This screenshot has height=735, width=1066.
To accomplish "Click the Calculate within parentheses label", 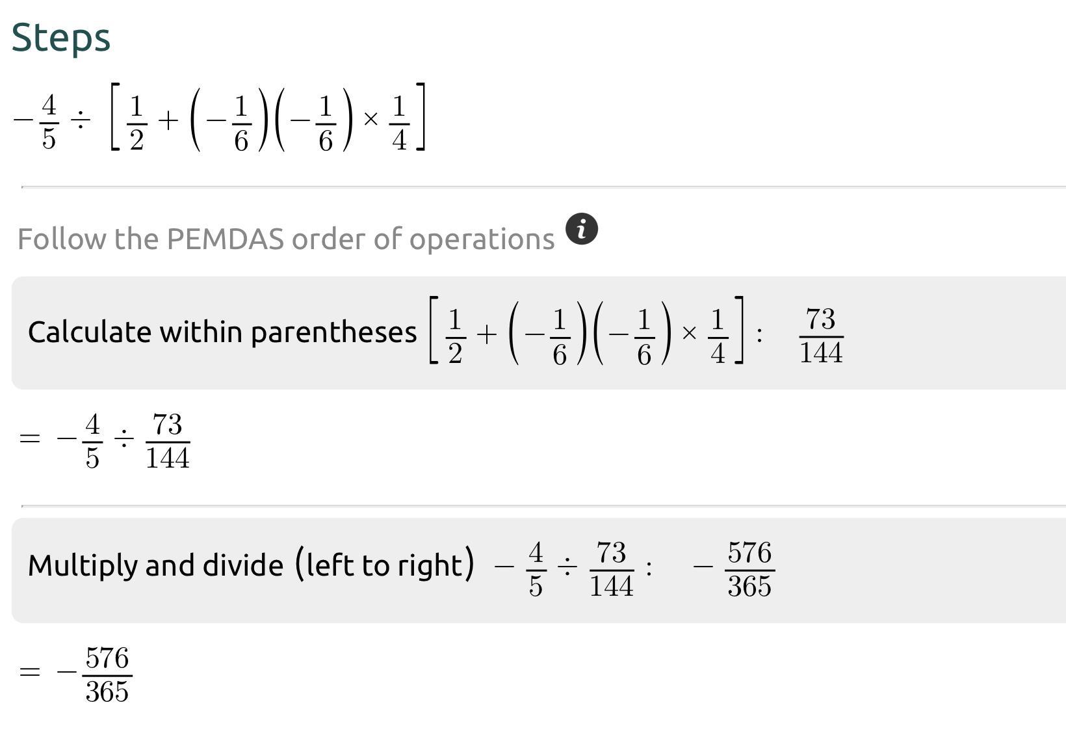I will coord(222,332).
